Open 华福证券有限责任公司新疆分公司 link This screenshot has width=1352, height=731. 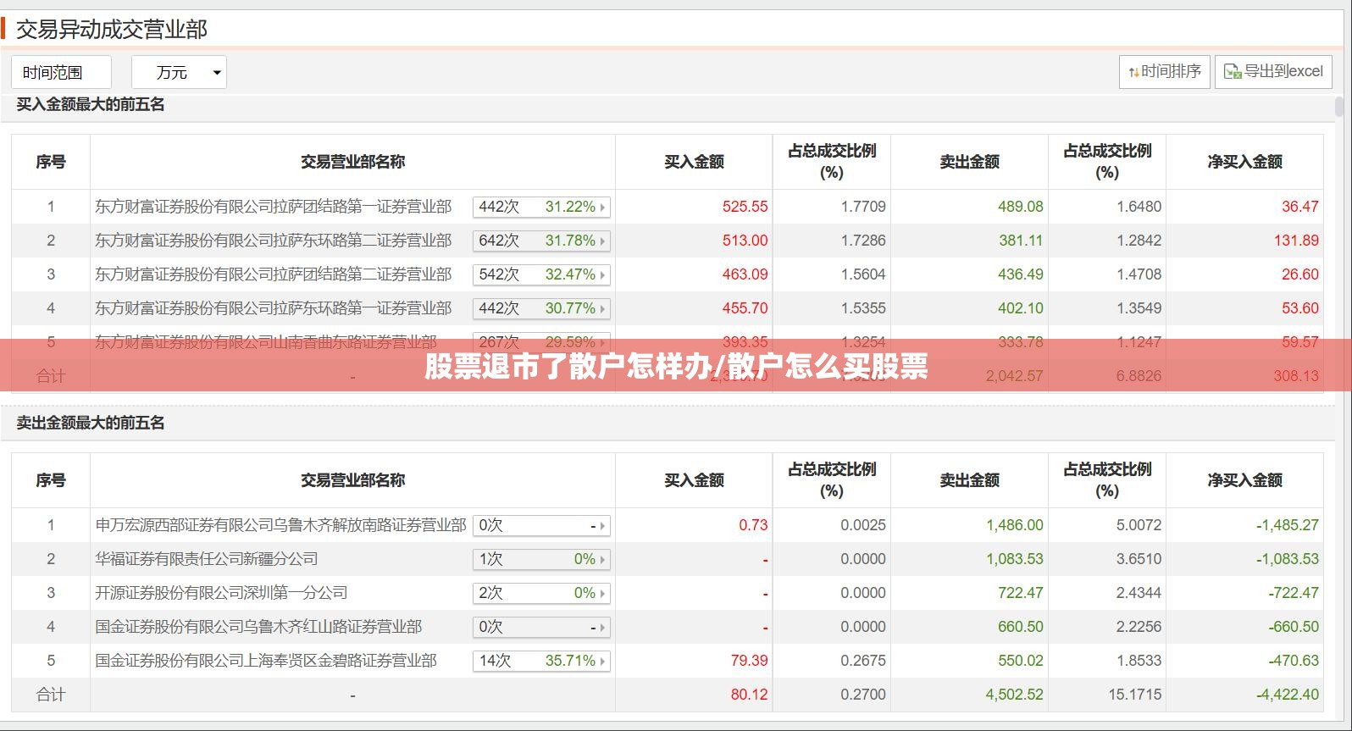[207, 559]
